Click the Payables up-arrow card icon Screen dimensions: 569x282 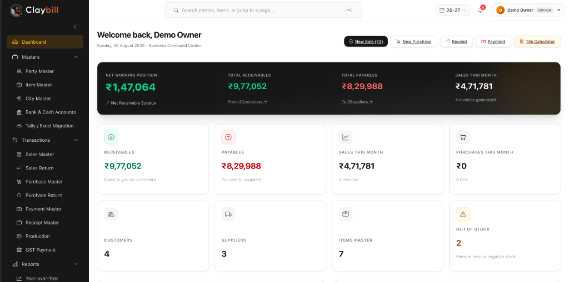(228, 137)
